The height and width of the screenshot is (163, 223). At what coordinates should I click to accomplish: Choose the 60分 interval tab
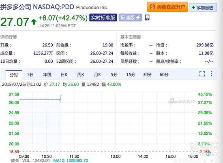click(164, 74)
